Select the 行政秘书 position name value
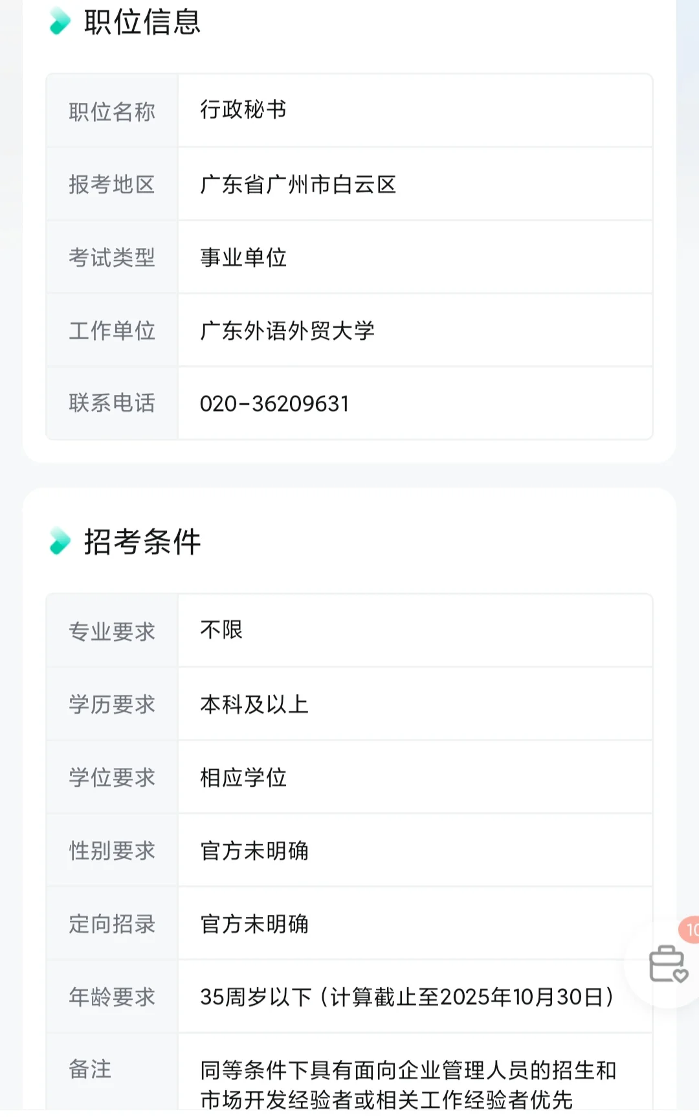Image resolution: width=699 pixels, height=1117 pixels. click(243, 110)
